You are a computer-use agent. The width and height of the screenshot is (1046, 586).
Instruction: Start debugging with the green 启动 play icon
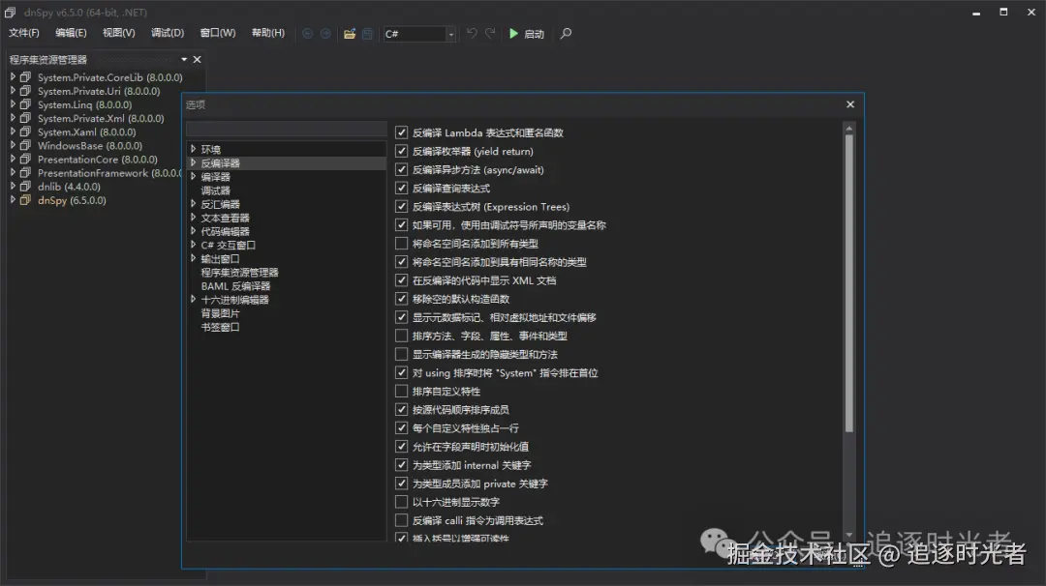(x=515, y=33)
